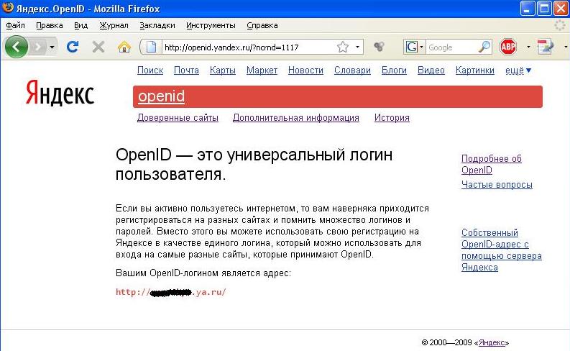Click the footer Яндекс link
570x351 pixels.
[x=492, y=342]
